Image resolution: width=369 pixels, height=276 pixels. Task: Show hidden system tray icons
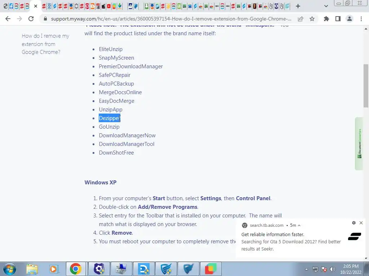(x=306, y=269)
